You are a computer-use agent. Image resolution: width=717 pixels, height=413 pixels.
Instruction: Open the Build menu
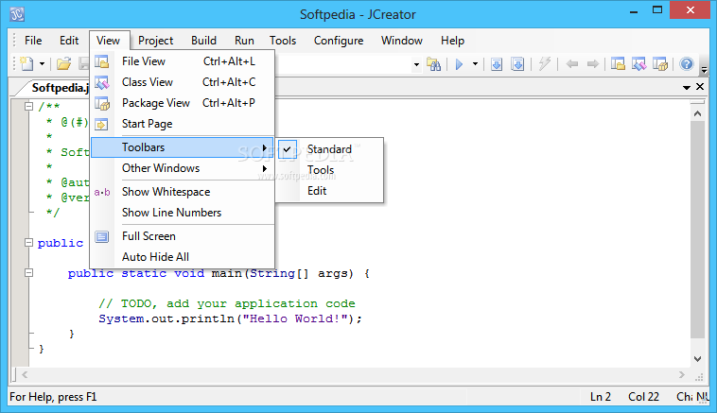(x=203, y=41)
